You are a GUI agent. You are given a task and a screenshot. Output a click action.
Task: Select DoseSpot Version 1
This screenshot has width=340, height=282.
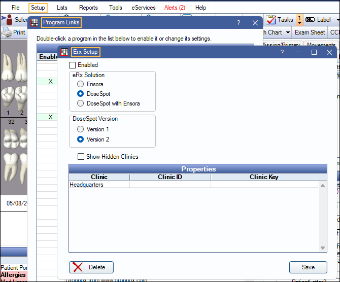80,129
